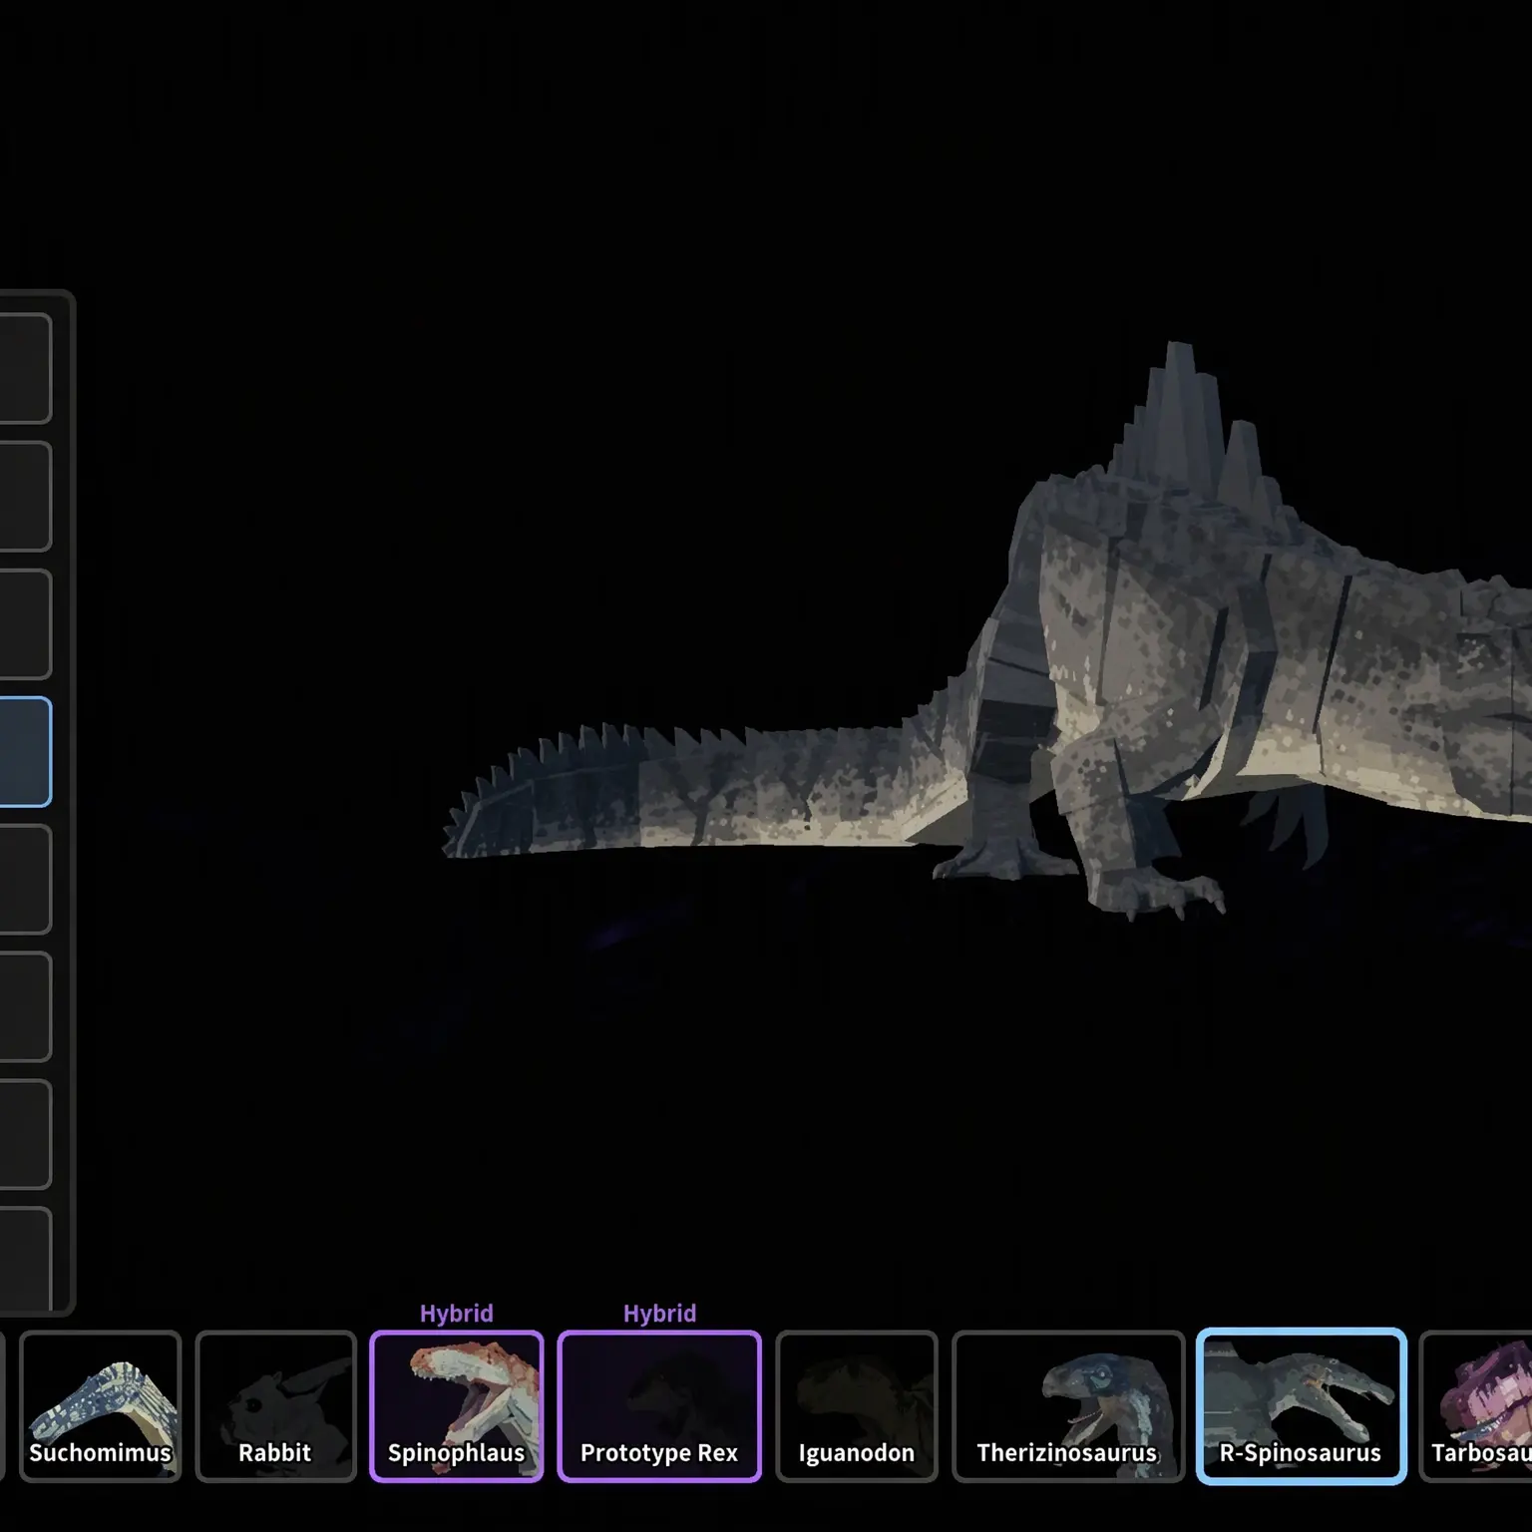Image resolution: width=1532 pixels, height=1532 pixels.
Task: Choose the Therizinosaurus card
Action: [1068, 1406]
